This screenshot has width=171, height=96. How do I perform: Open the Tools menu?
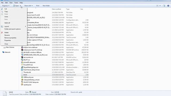[16, 3]
